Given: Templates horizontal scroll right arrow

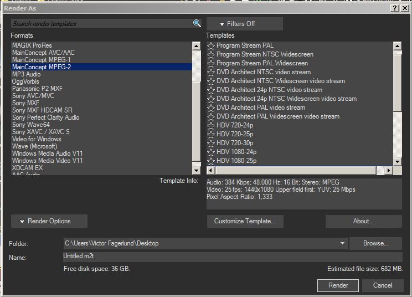Looking at the screenshot, I should point(389,170).
